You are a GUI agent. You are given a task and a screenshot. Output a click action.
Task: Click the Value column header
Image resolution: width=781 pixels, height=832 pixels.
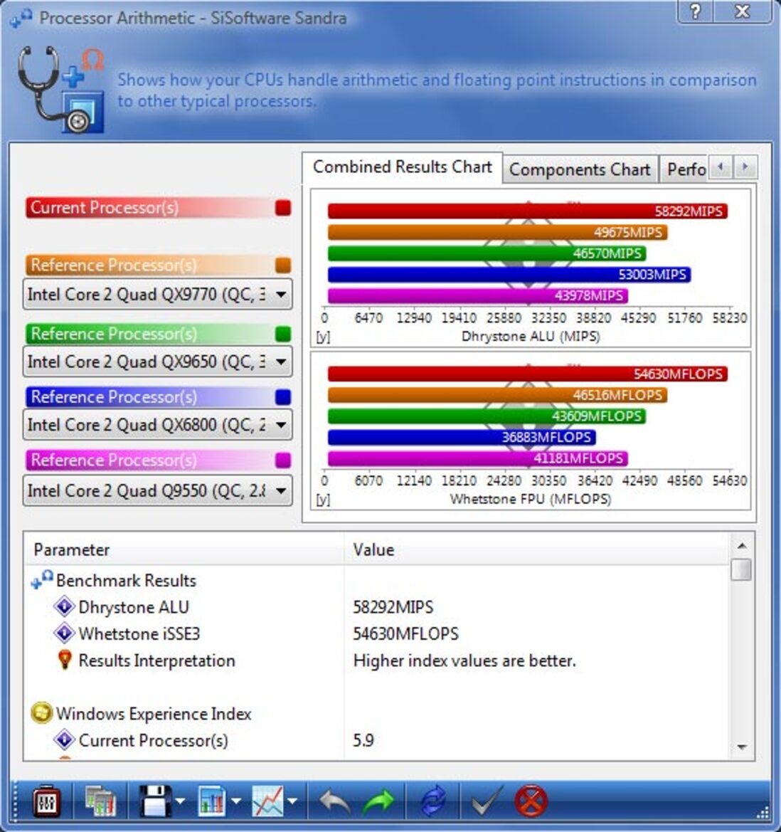(537, 549)
